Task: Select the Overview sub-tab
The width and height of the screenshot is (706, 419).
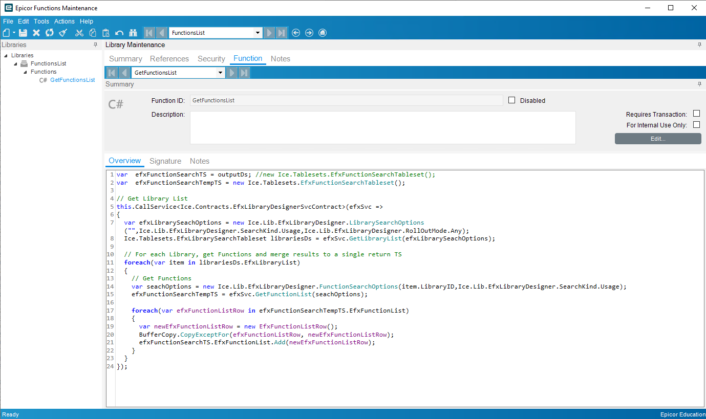Action: (x=125, y=161)
